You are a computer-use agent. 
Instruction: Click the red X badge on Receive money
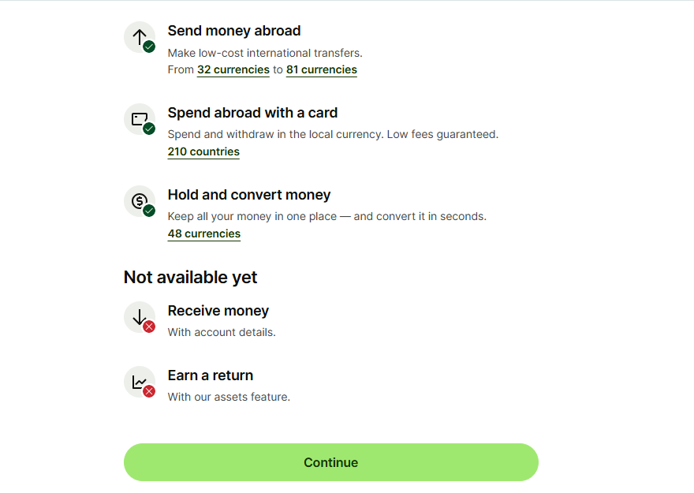tap(149, 327)
